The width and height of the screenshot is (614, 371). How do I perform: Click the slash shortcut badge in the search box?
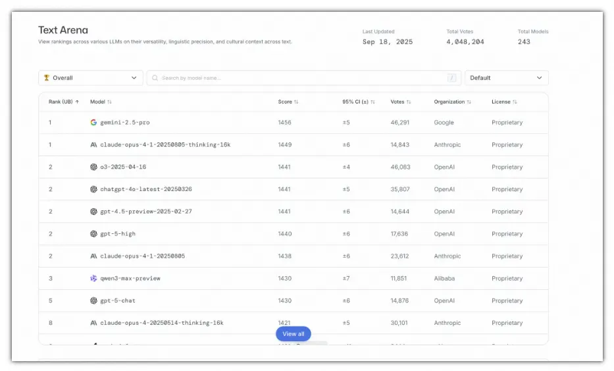(451, 78)
